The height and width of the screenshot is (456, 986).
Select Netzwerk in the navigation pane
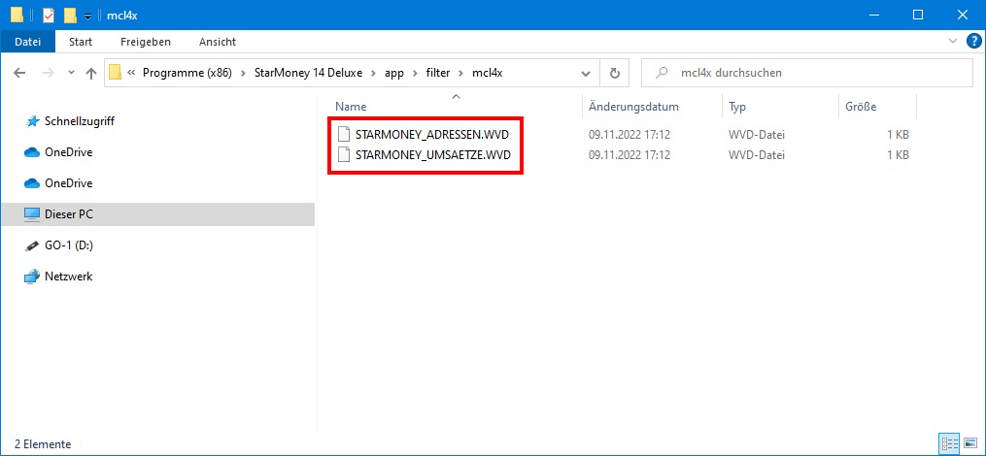click(x=69, y=277)
